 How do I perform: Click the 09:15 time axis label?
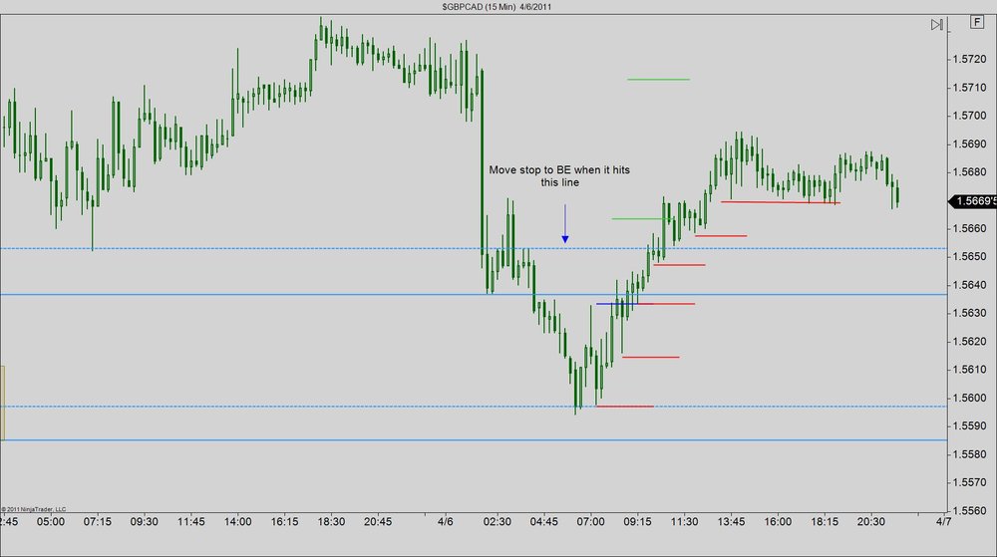637,522
